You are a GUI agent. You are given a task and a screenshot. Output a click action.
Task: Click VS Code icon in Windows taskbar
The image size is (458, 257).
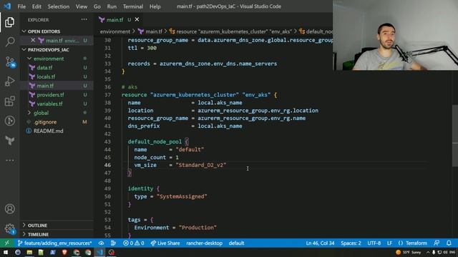(99, 252)
